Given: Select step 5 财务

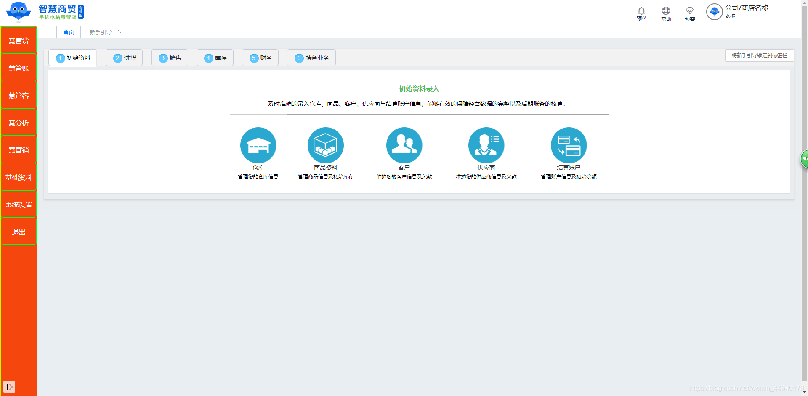Looking at the screenshot, I should coord(260,58).
